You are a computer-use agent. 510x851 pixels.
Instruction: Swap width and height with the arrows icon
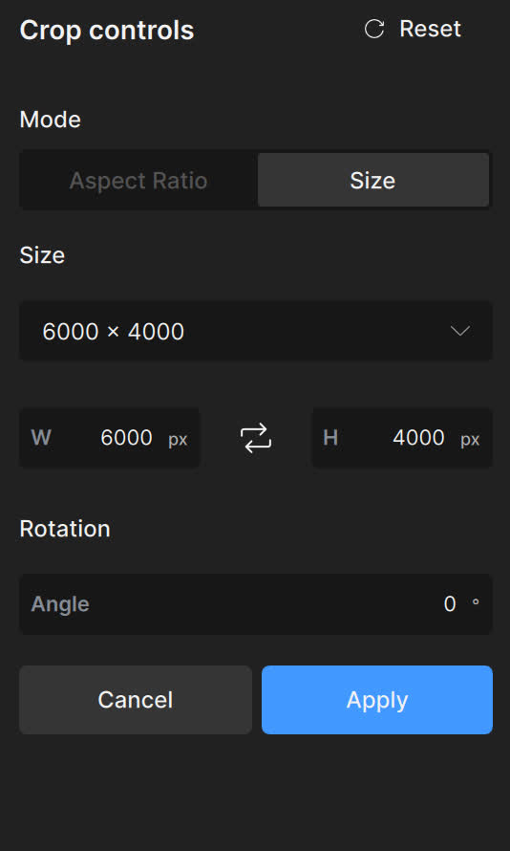click(256, 438)
